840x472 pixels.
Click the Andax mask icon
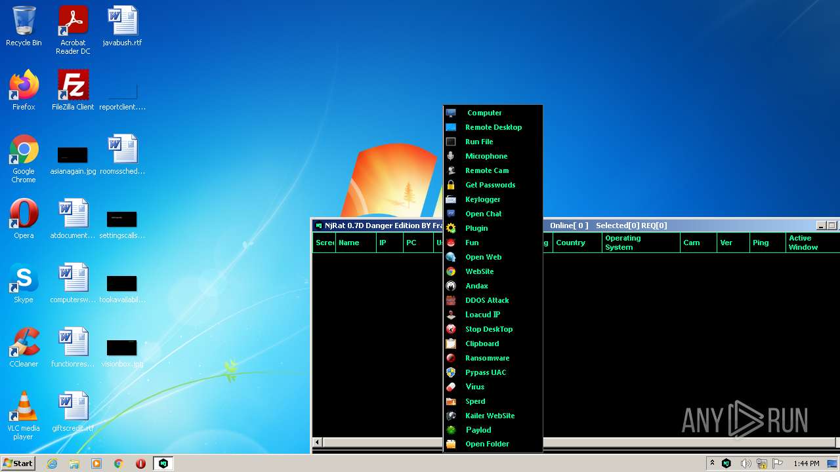click(x=451, y=286)
